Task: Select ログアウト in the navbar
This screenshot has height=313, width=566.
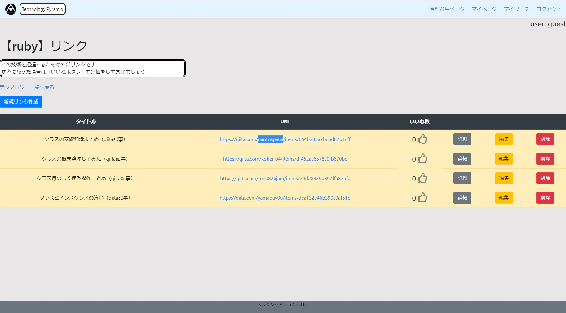Action: (548, 9)
